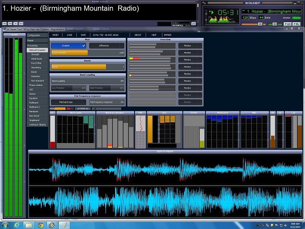305x229 pixels.
Task: Switch to Paint via its taskbar icon
Action: point(64,225)
